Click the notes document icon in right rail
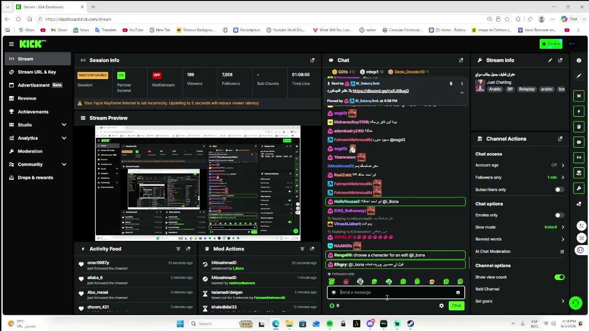 pos(579,126)
